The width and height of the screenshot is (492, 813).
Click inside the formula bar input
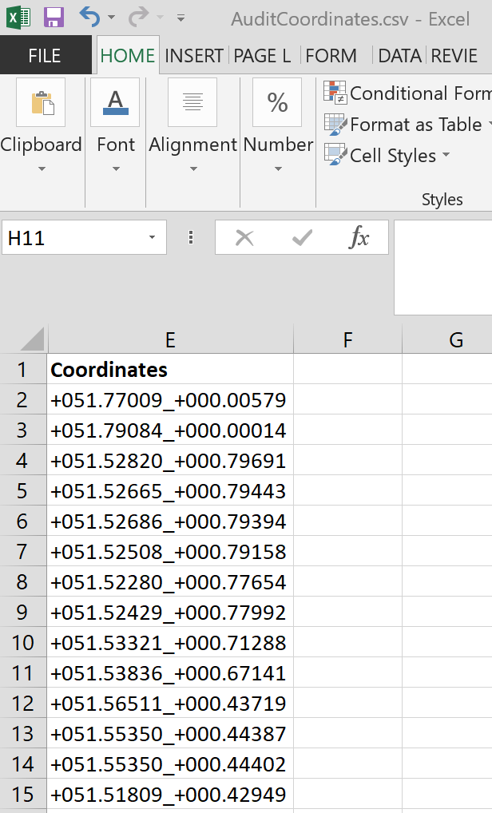coord(442,268)
